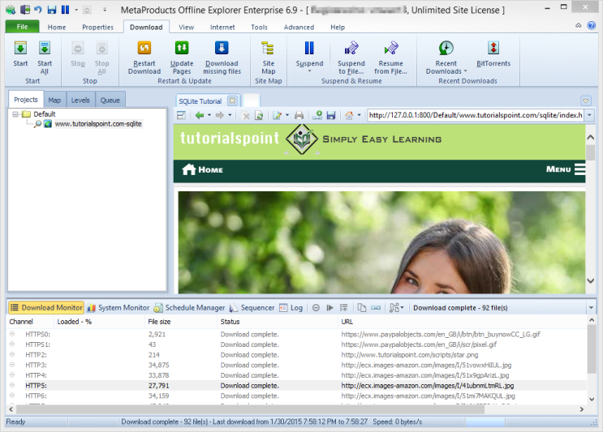Toggle the browser layout panel icon

(x=181, y=115)
